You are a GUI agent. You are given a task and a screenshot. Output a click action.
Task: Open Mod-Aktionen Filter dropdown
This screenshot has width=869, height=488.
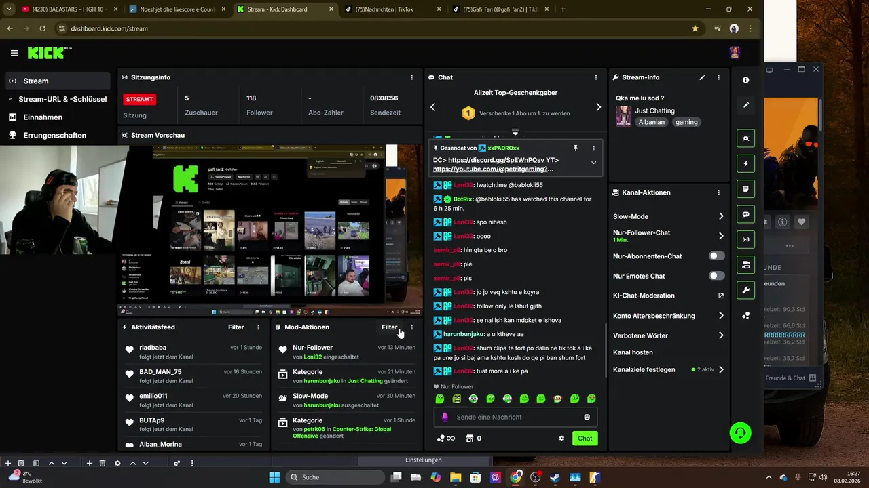pyautogui.click(x=389, y=327)
